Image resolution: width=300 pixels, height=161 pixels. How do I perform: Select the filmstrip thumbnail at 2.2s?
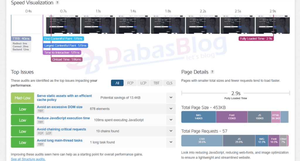pos(203,24)
